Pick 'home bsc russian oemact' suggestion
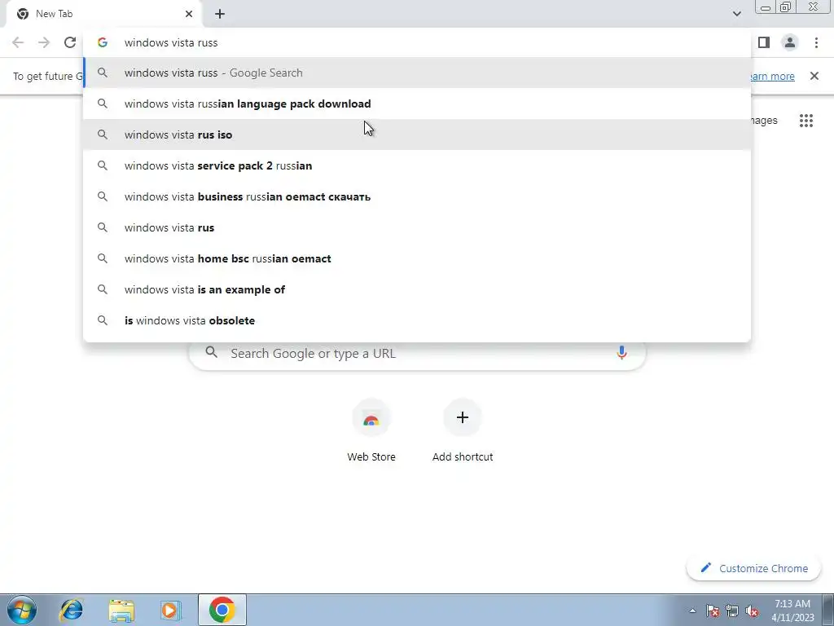This screenshot has height=626, width=834. 417,258
